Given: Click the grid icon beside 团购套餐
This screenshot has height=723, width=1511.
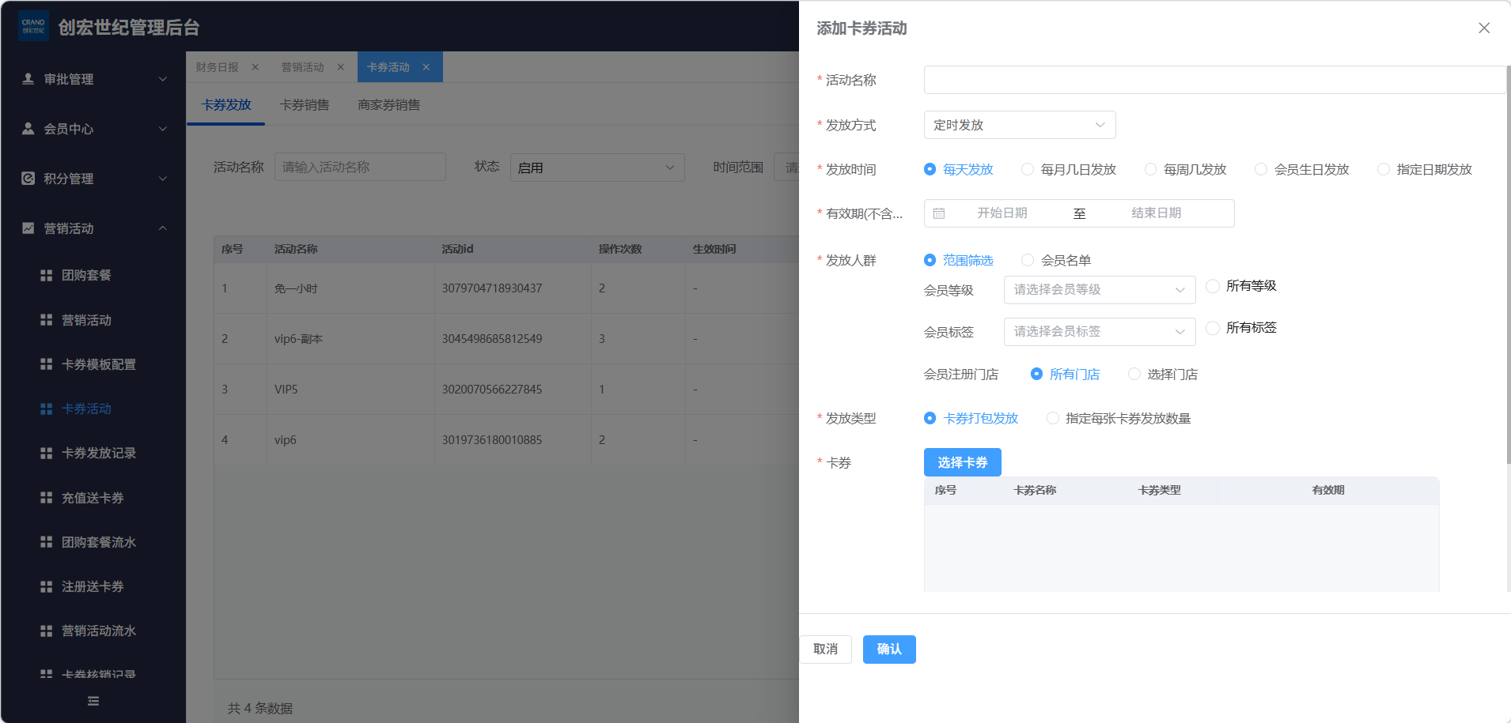Looking at the screenshot, I should pos(46,275).
